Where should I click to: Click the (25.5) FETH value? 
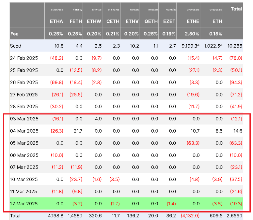pos(76,95)
